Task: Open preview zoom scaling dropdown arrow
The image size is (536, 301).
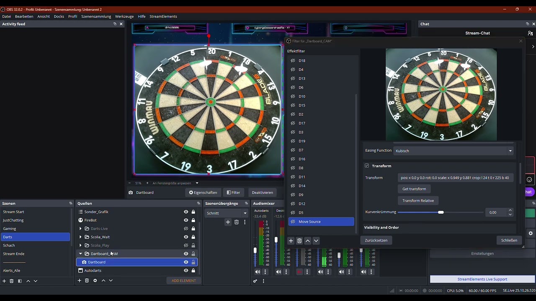Action: tap(197, 183)
